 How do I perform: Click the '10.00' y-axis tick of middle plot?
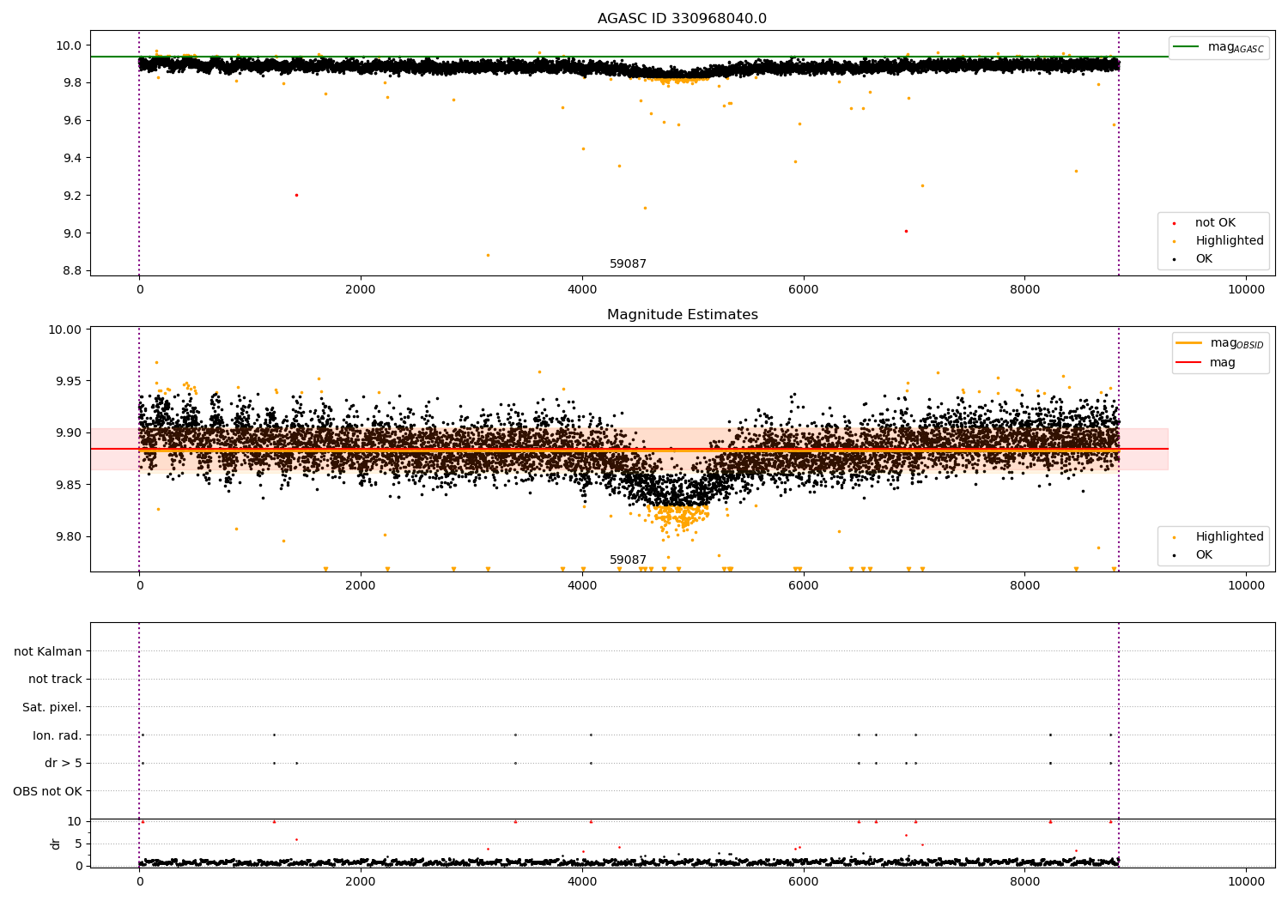pyautogui.click(x=65, y=330)
